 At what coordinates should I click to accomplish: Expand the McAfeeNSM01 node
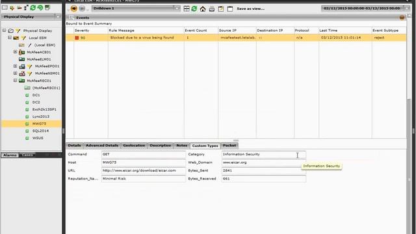pyautogui.click(x=15, y=73)
